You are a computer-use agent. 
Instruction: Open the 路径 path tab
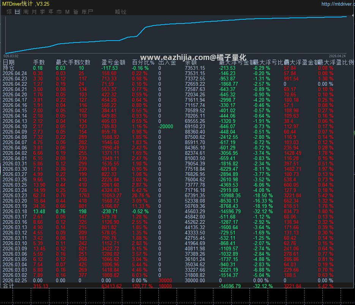(120, 12)
